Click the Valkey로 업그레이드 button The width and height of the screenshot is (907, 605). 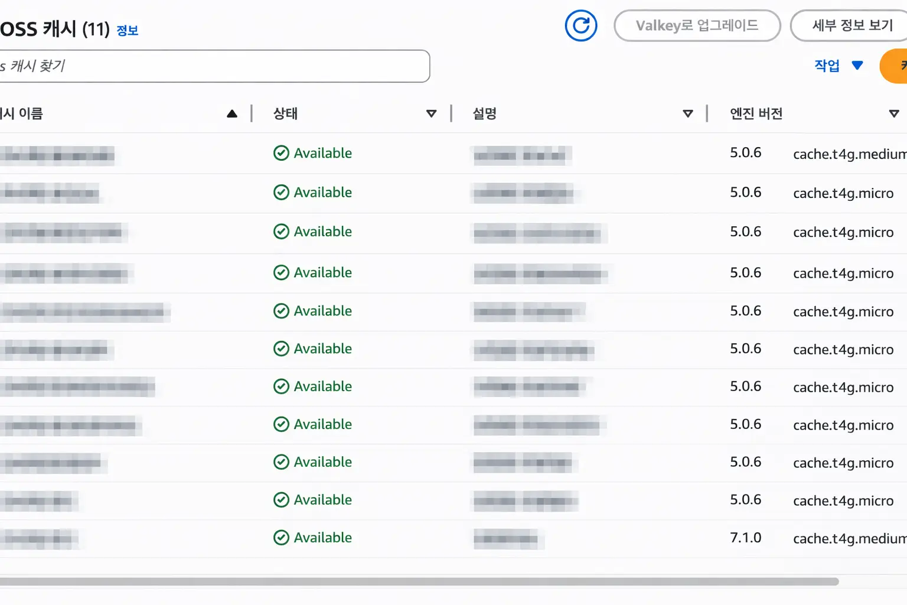697,25
